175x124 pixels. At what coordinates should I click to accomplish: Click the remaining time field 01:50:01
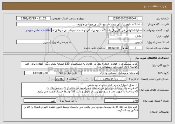click(114, 48)
